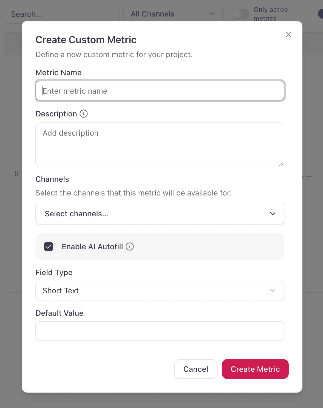
Task: Toggle the Only active metrics switch
Action: coord(240,14)
